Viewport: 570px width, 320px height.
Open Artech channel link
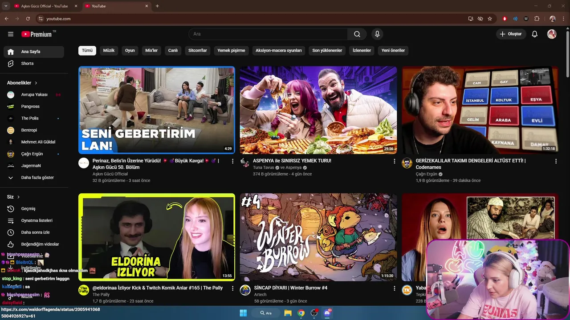[260, 295]
